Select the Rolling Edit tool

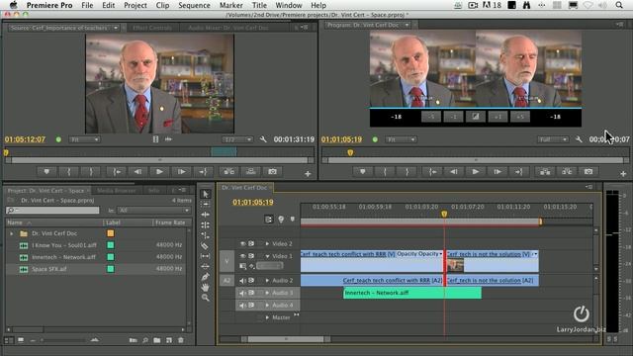click(205, 224)
